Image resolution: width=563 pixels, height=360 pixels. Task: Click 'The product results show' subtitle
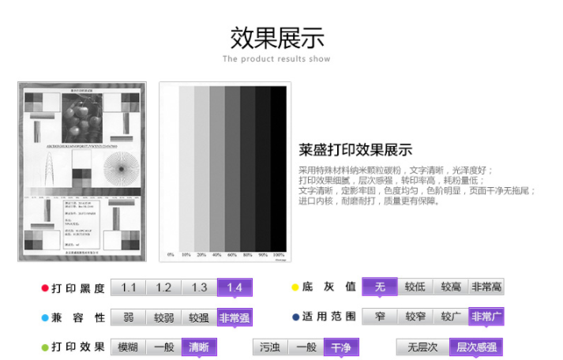tap(276, 59)
